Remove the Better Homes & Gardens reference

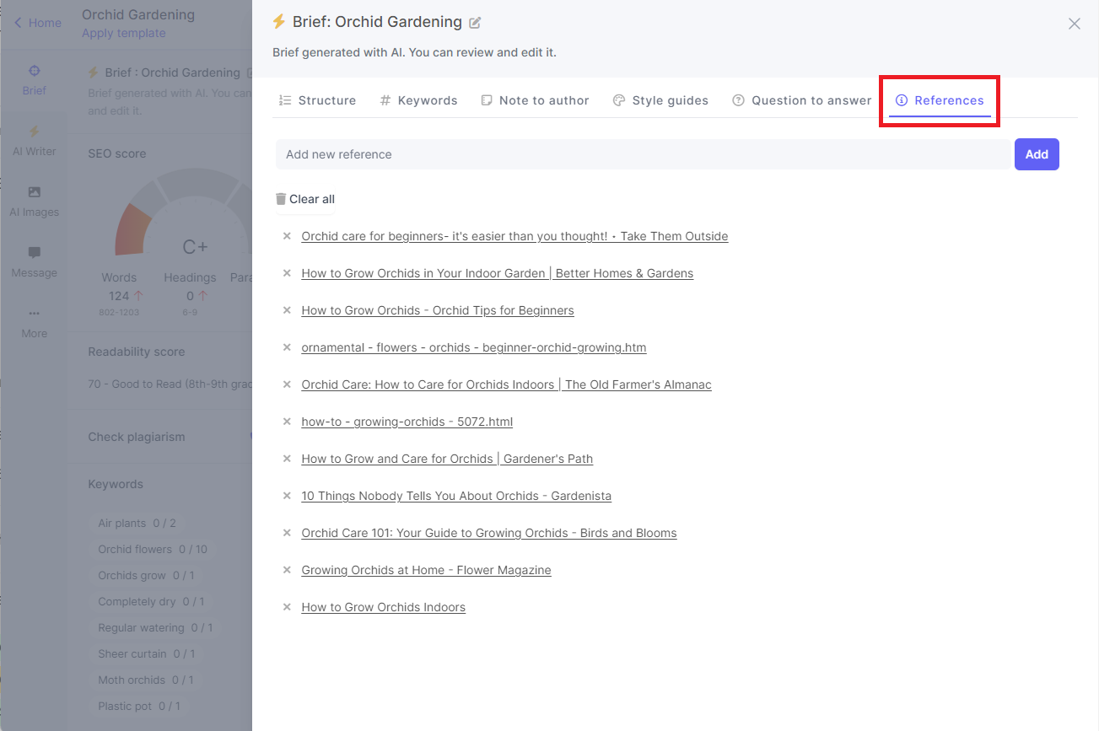point(287,273)
